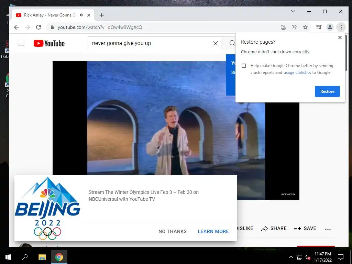The image size is (352, 264).
Task: Click the SHARE button under video
Action: pyautogui.click(x=274, y=229)
